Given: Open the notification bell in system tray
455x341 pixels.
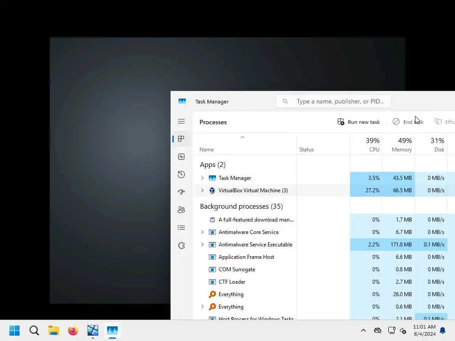Looking at the screenshot, I should [x=443, y=330].
